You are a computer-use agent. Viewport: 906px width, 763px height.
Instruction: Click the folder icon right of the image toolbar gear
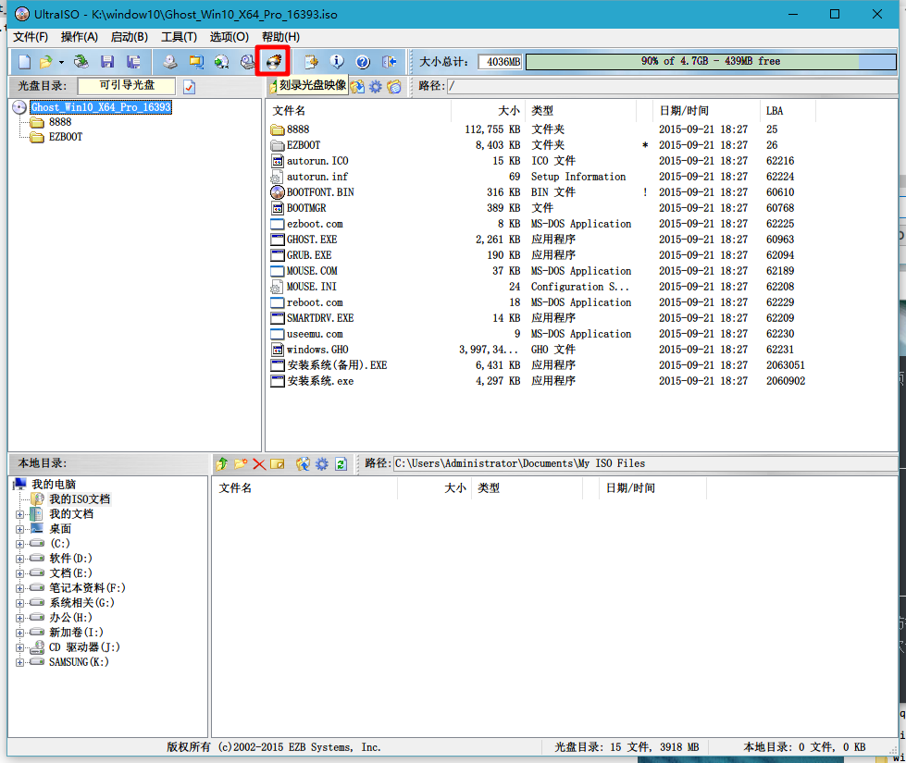394,87
